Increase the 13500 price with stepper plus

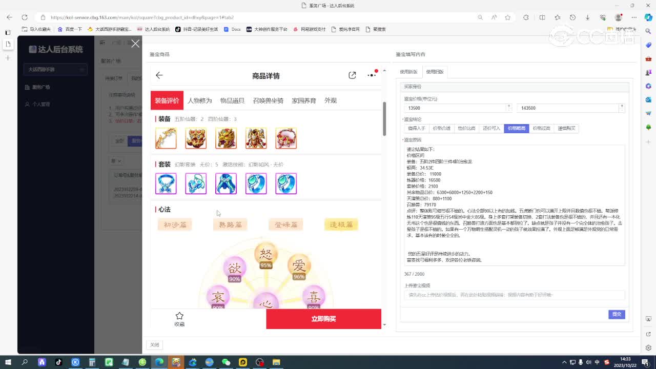(x=509, y=106)
